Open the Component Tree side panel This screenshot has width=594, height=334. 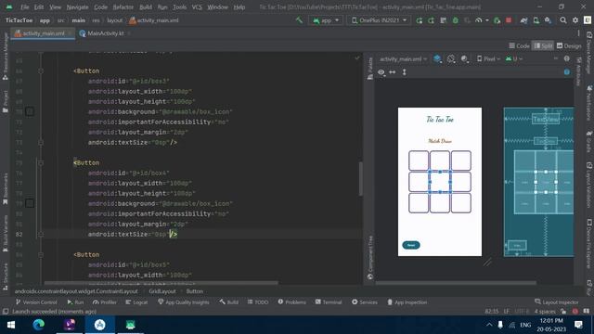pos(369,258)
